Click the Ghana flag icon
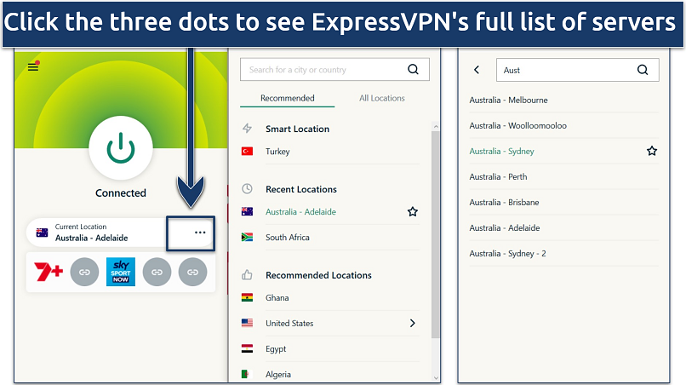 247,297
